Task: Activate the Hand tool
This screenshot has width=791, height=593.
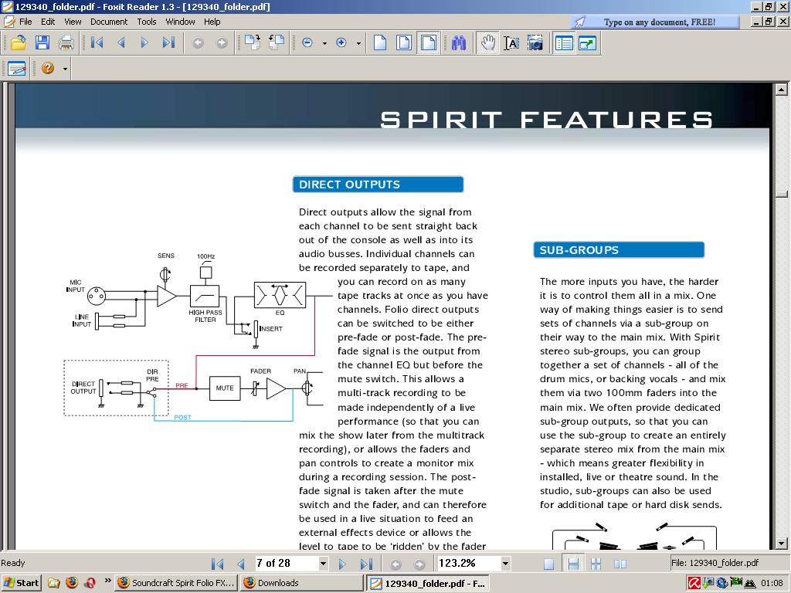Action: (487, 43)
